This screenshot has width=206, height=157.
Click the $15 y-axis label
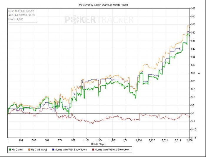pyautogui.click(x=193, y=89)
